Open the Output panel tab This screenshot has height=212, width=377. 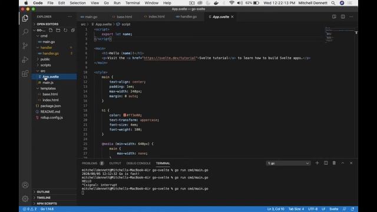pos(115,163)
